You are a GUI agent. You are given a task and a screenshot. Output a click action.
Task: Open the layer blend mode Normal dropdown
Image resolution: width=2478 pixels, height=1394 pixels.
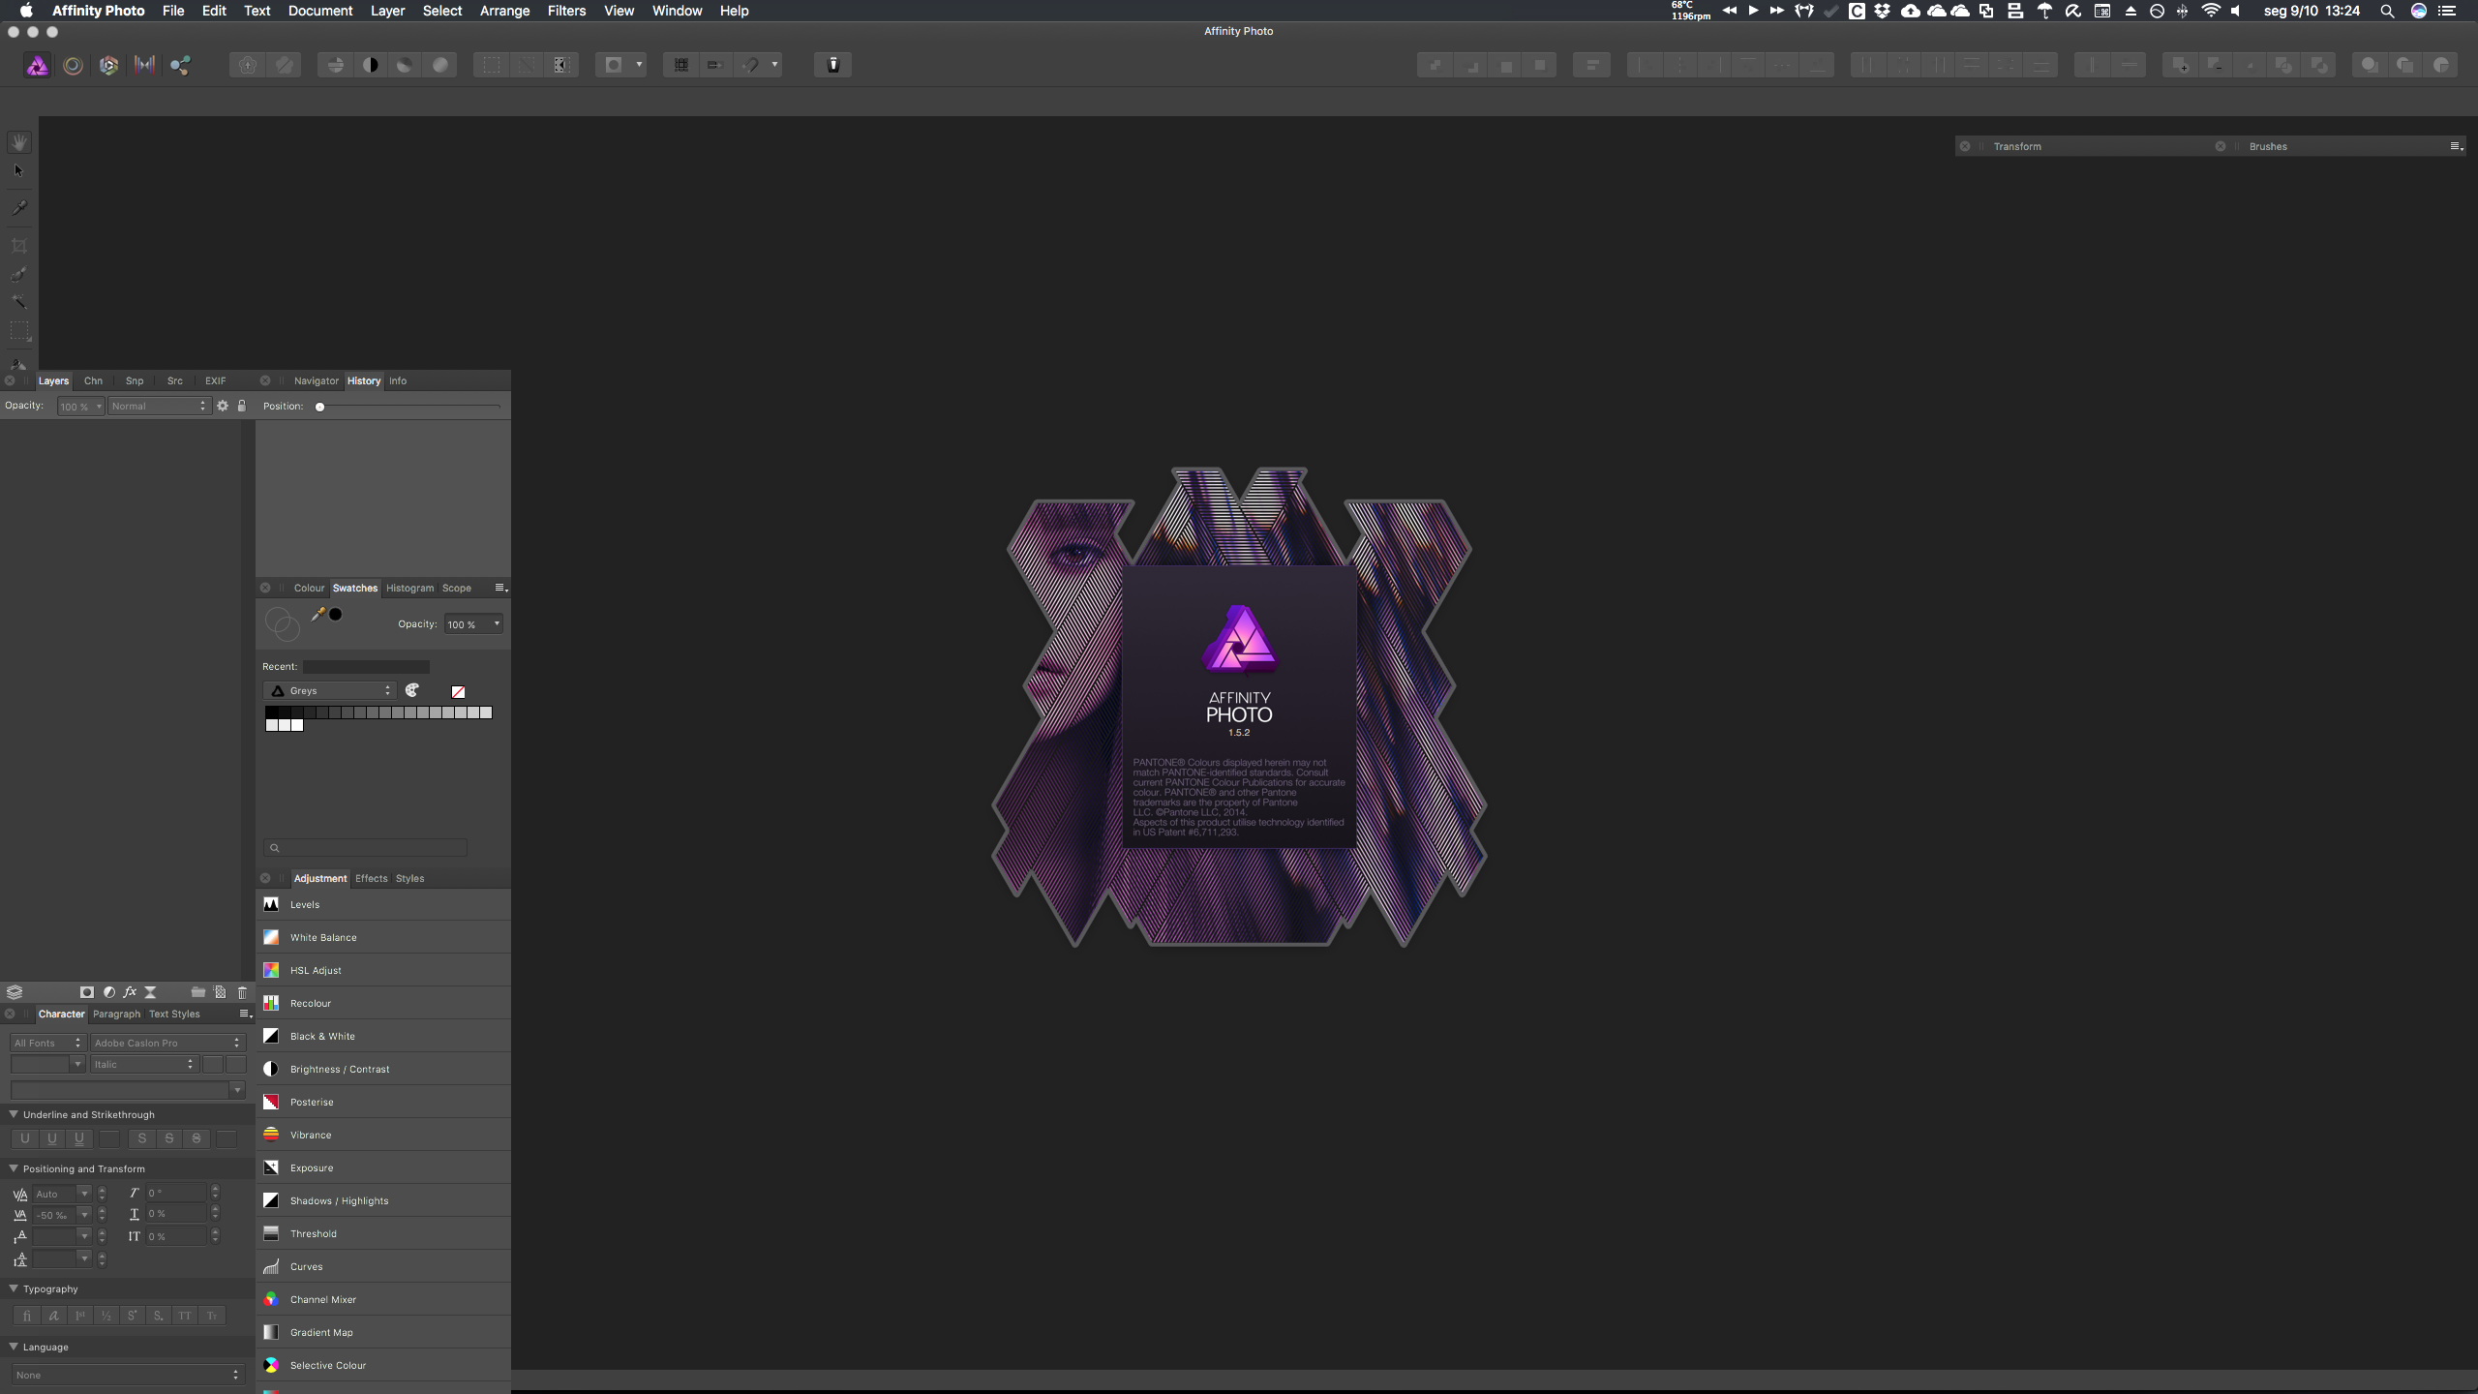pyautogui.click(x=159, y=407)
